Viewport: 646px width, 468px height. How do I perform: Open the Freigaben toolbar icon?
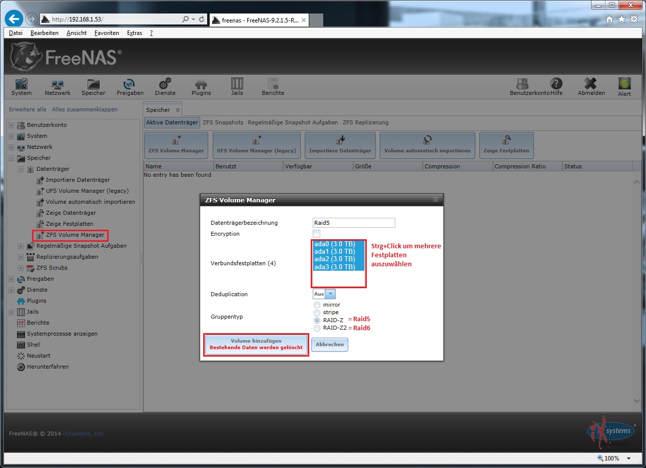pos(130,86)
